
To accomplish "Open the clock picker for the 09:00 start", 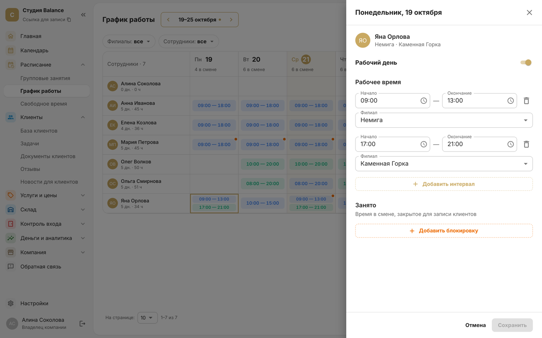I will (x=424, y=101).
